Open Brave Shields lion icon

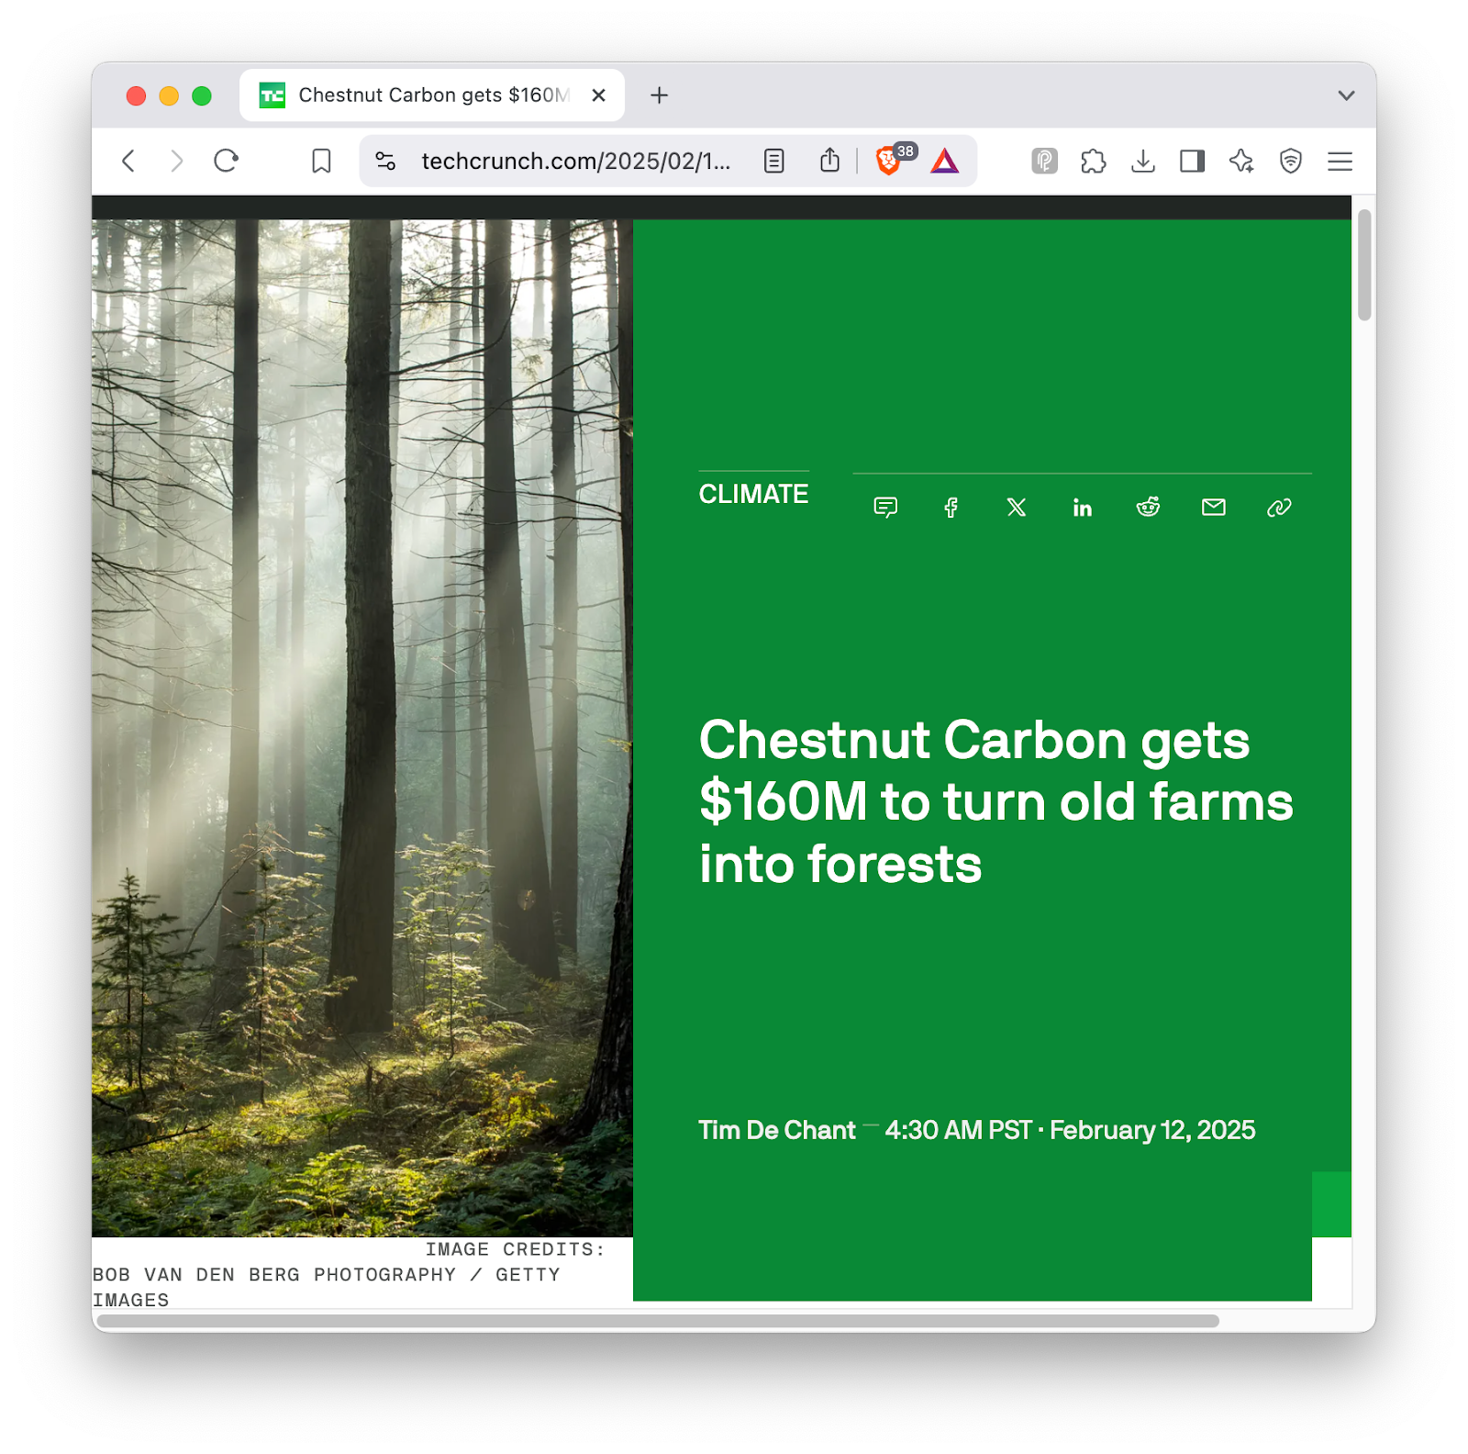tap(888, 162)
